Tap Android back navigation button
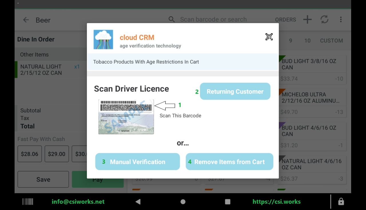The image size is (366, 210). [138, 202]
